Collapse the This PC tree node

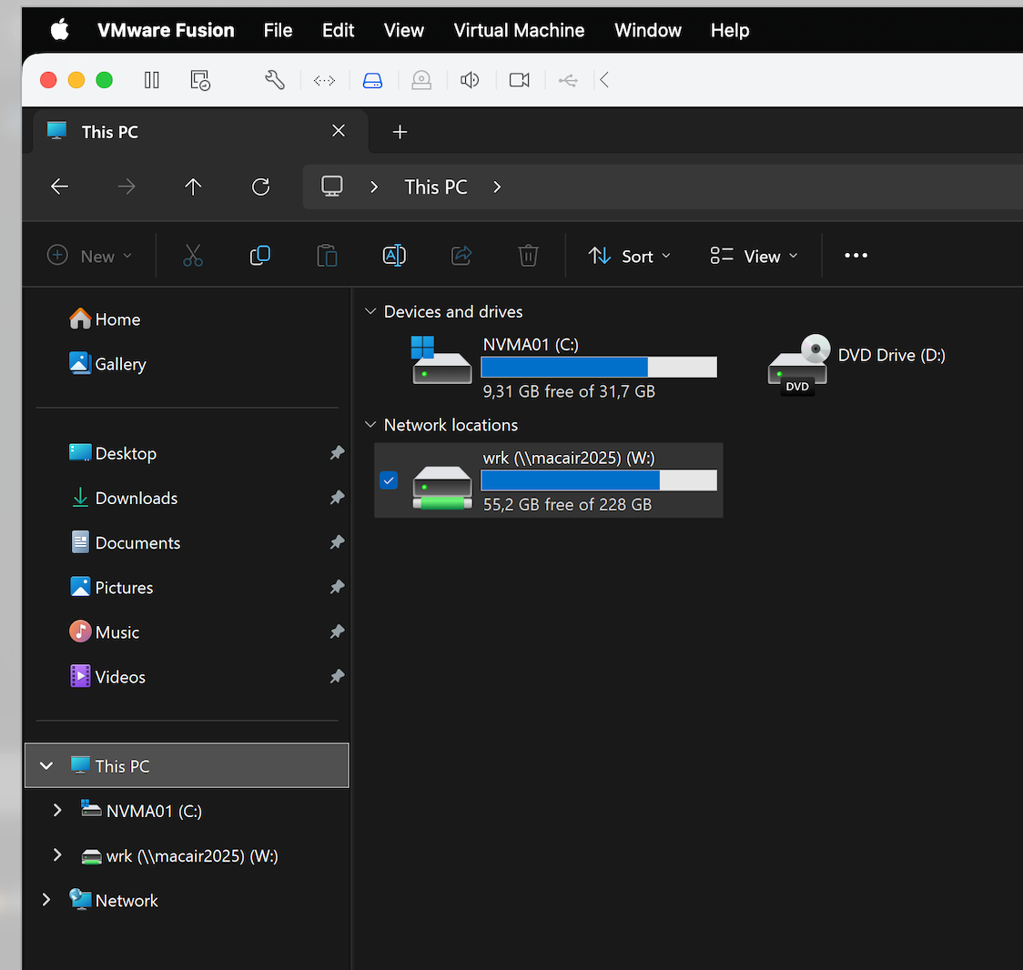click(46, 766)
